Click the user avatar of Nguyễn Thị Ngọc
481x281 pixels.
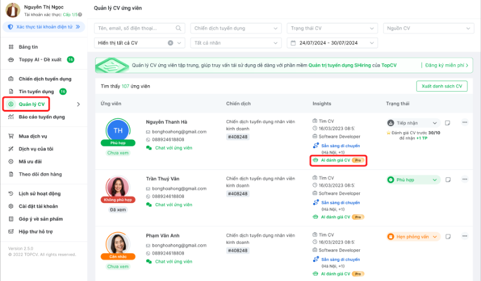click(13, 10)
